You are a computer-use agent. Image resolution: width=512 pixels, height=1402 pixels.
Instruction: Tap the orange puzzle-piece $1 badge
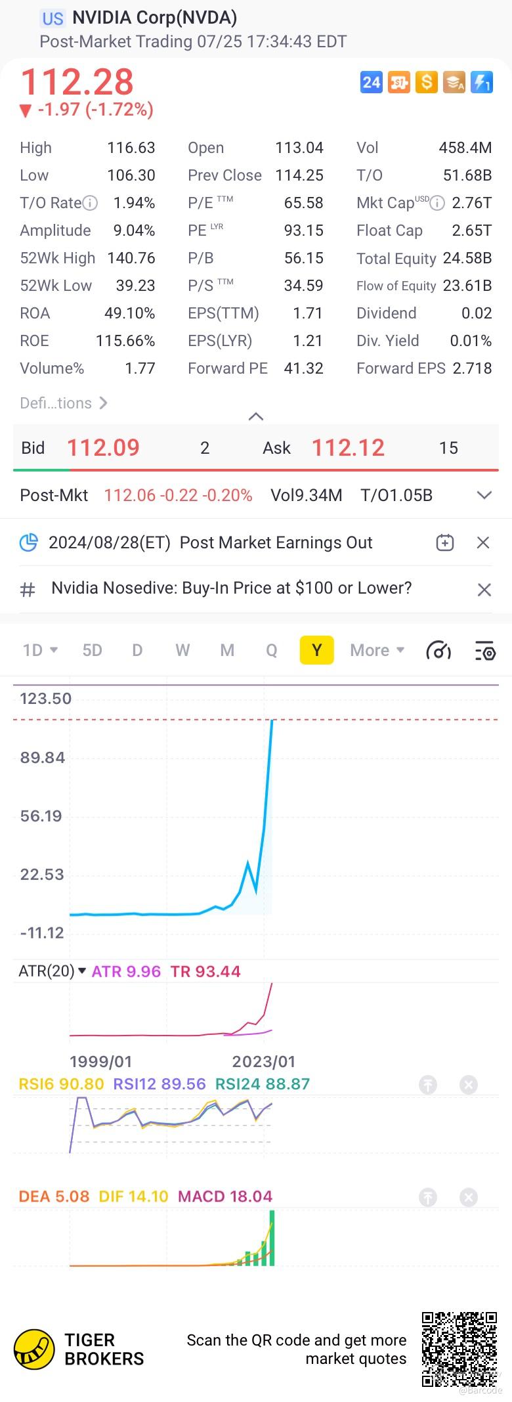coord(398,82)
